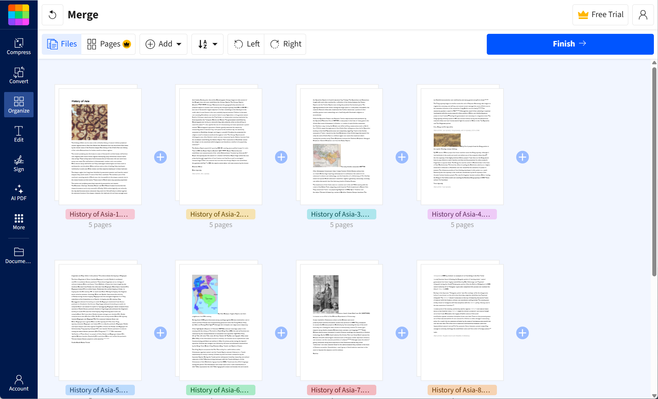Open the AI PDF tool
This screenshot has width=658, height=399.
(19, 193)
